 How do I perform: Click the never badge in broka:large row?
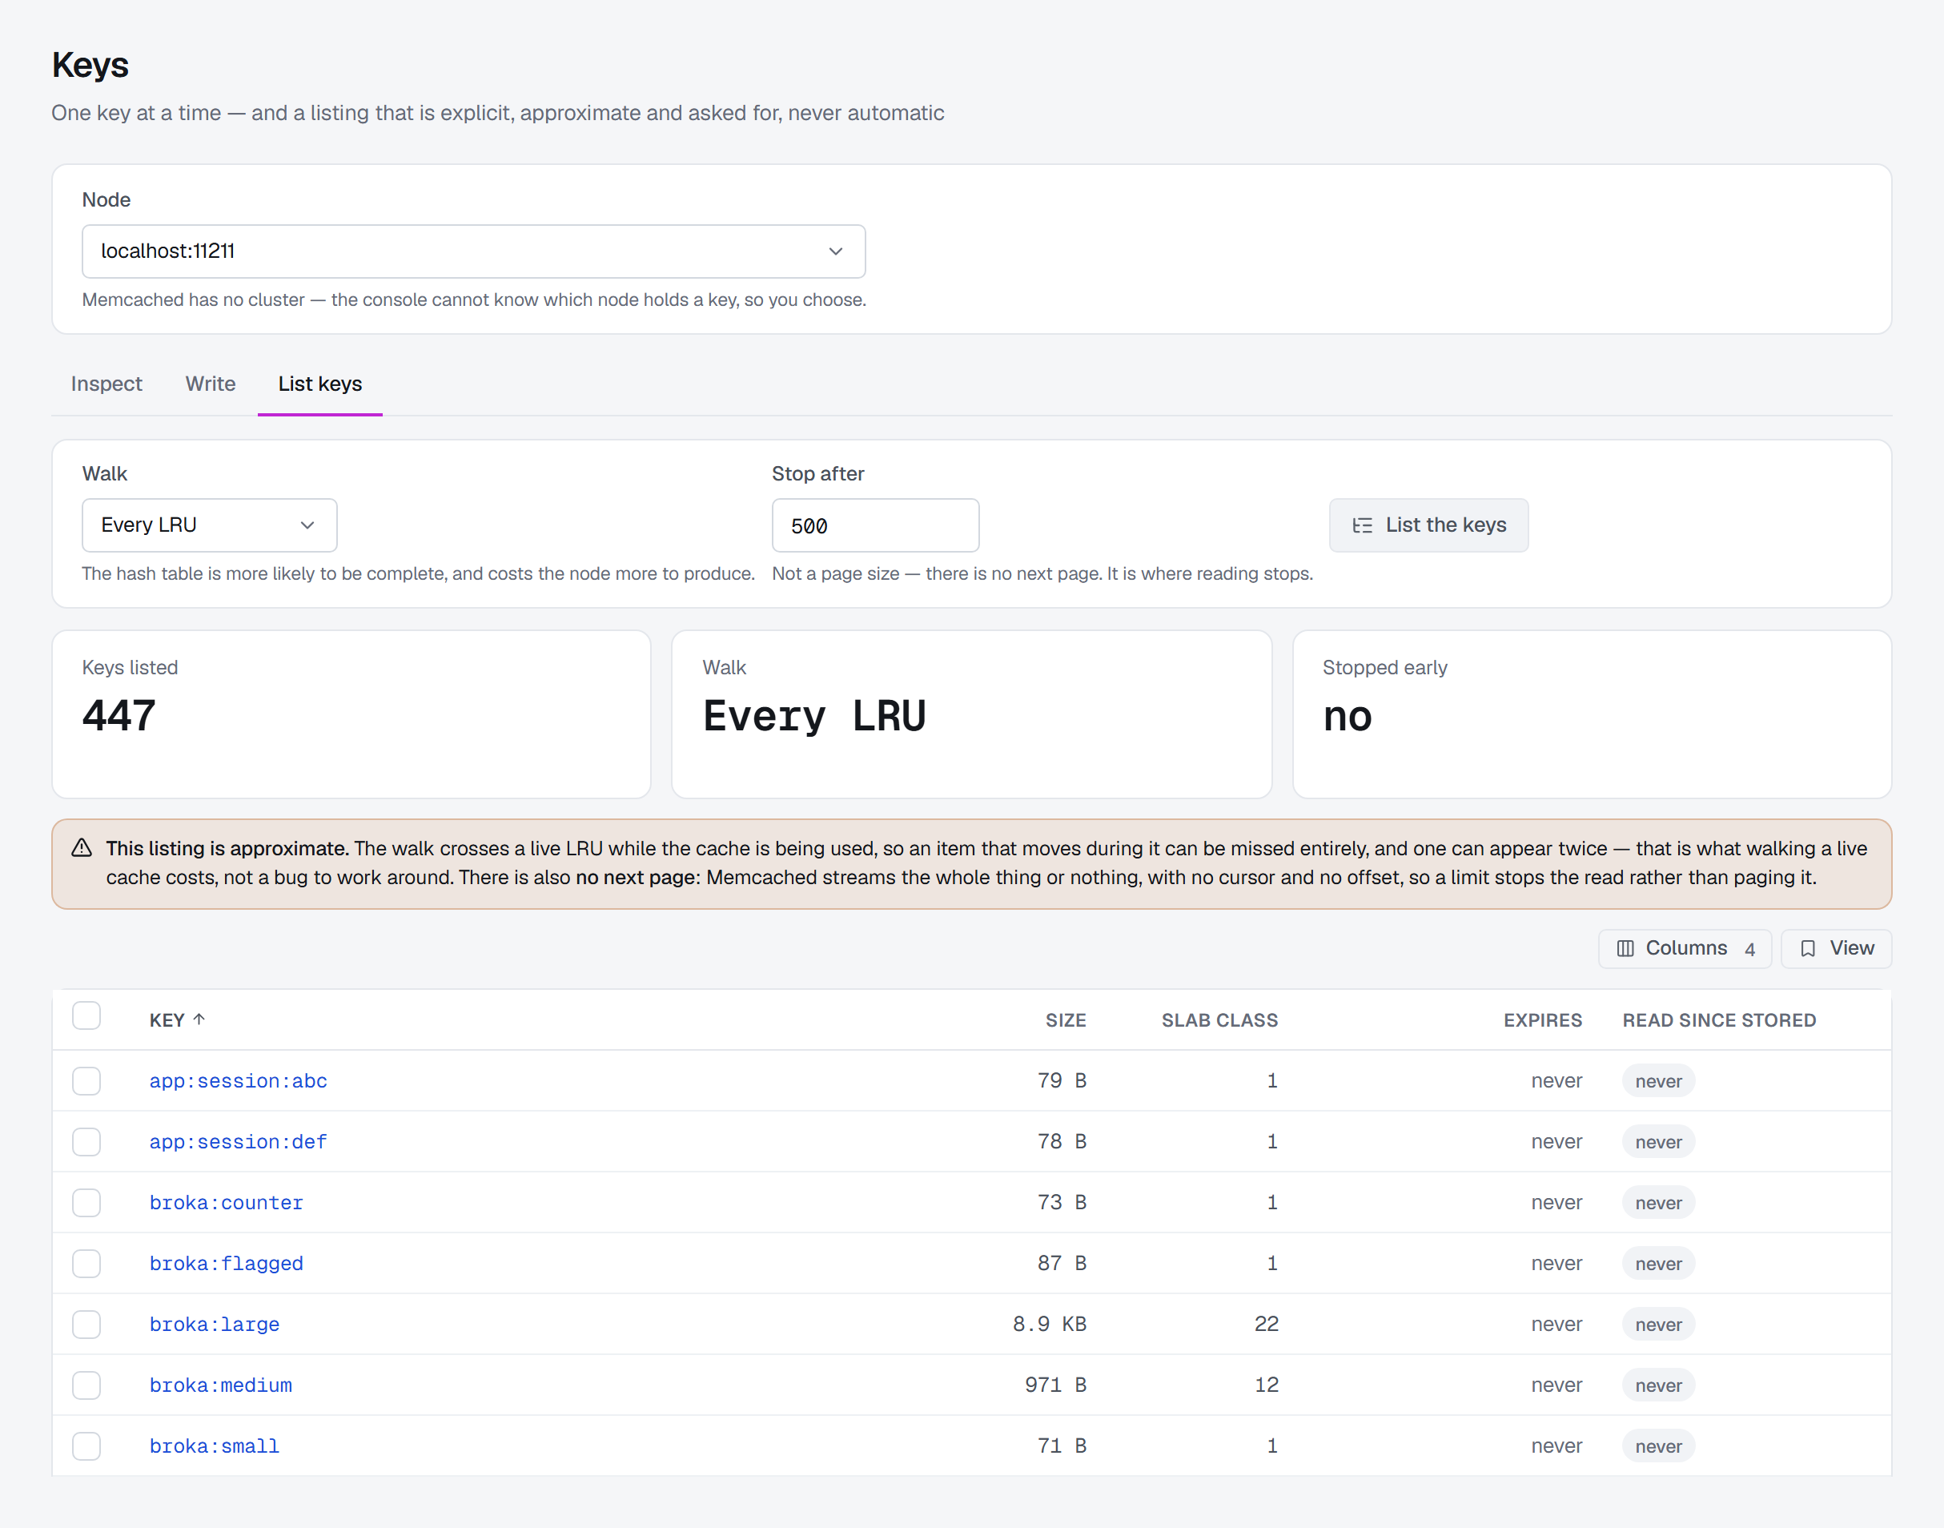point(1659,1324)
